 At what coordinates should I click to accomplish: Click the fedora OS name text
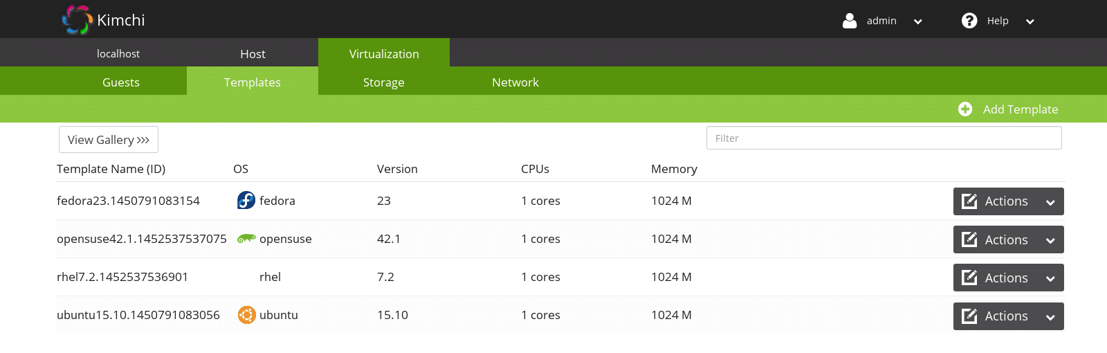(x=277, y=201)
